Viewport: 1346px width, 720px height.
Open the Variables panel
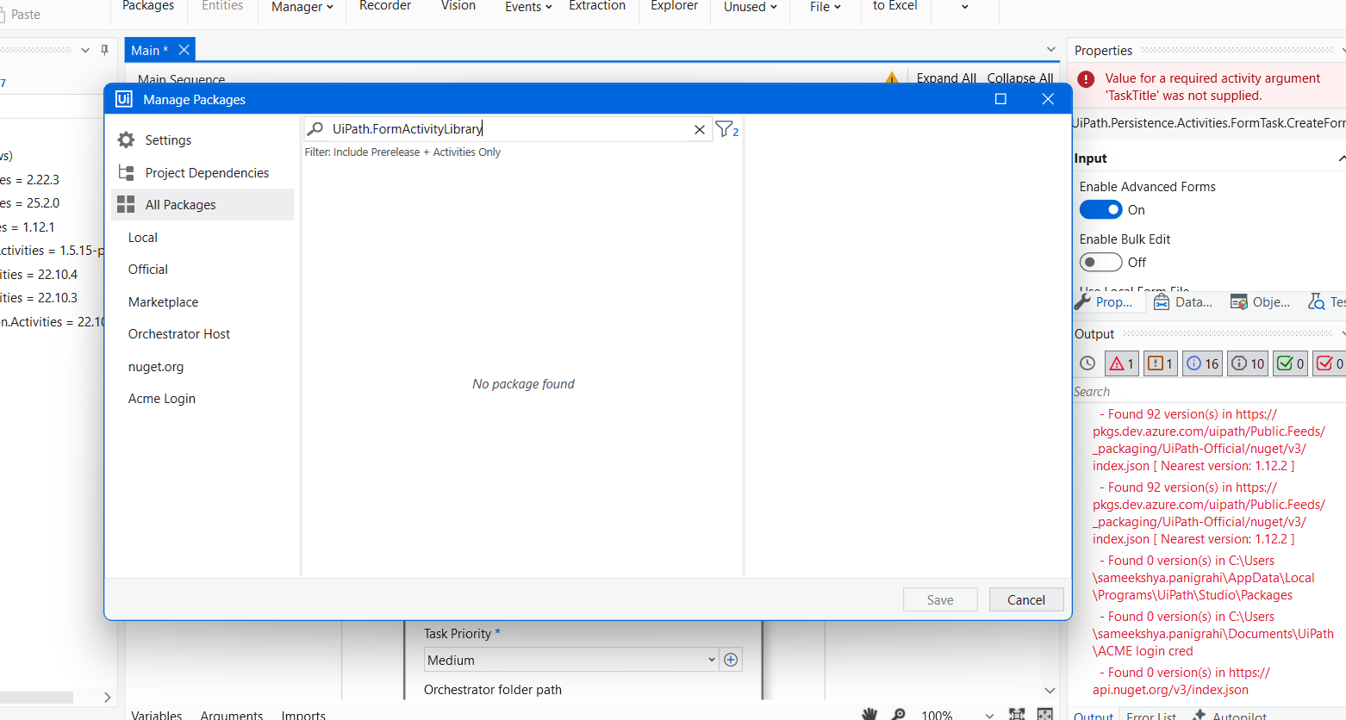pos(157,715)
